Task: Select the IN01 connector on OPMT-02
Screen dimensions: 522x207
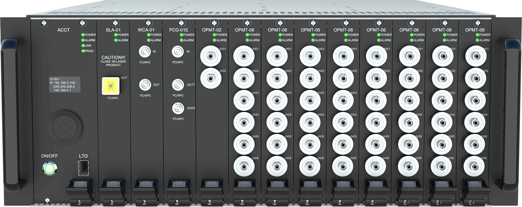Action: point(211,55)
